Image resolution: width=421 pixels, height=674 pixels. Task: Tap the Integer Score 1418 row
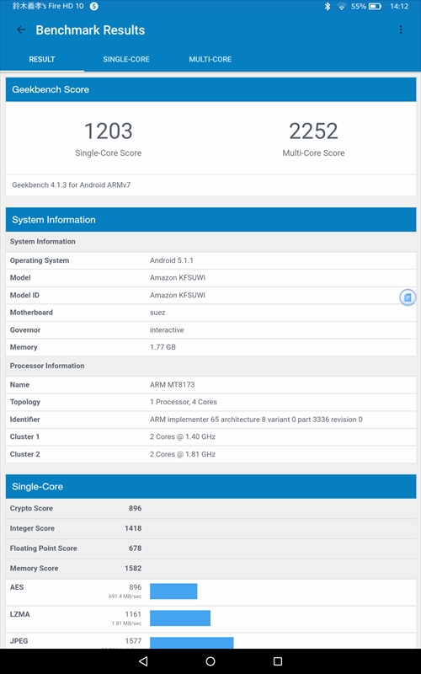pyautogui.click(x=211, y=528)
